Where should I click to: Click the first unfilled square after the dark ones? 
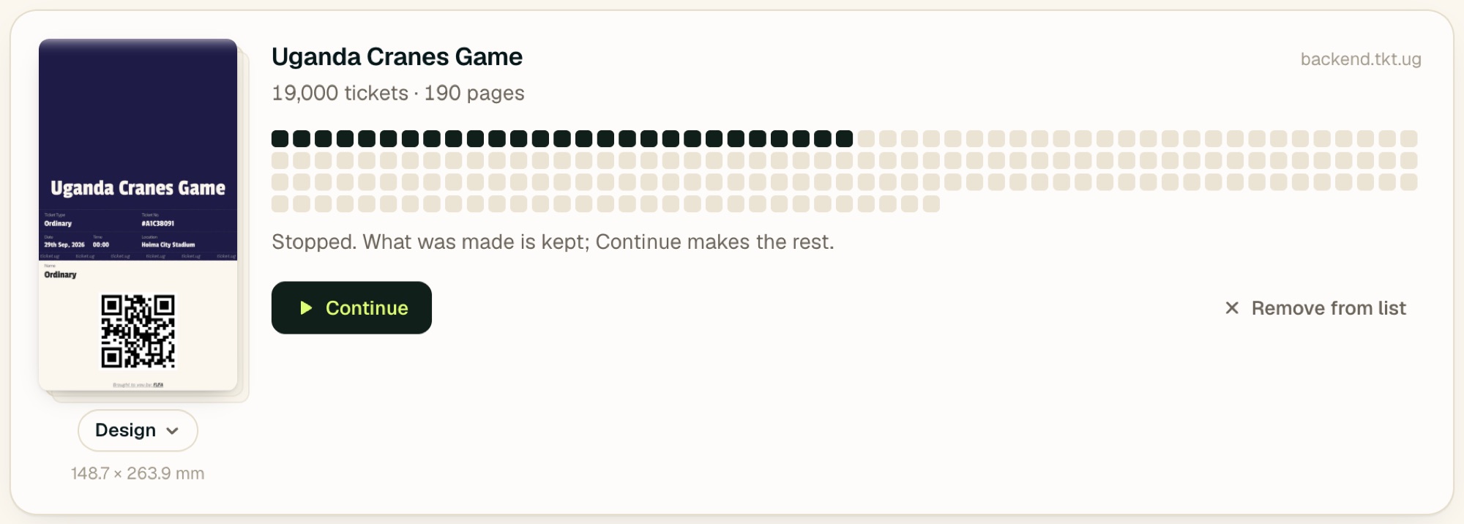tap(866, 138)
